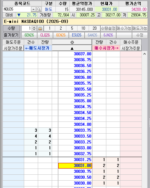The image size is (150, 188).
Task: Click price 30032.75 in ladder
Action: [x=75, y=154]
